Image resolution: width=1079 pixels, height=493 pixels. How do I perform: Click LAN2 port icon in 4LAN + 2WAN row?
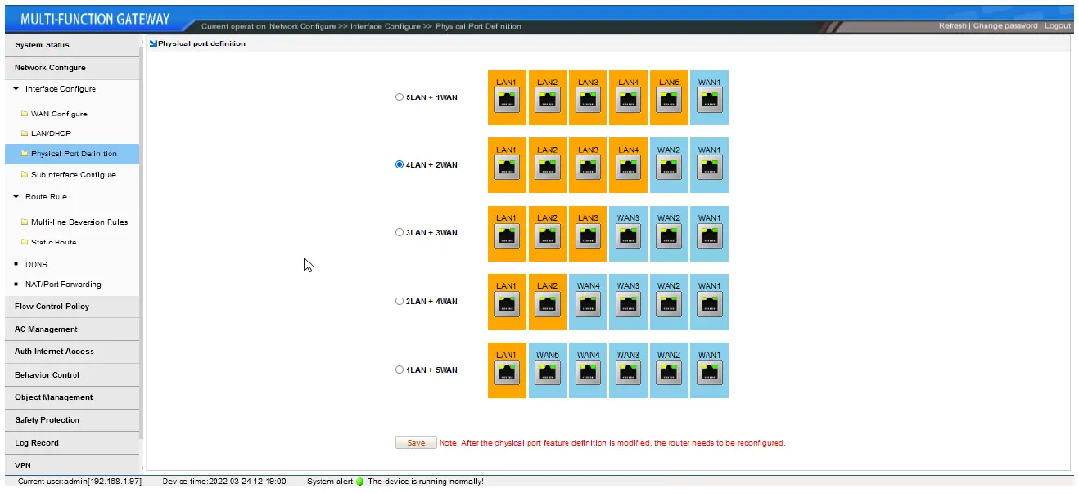(548, 168)
